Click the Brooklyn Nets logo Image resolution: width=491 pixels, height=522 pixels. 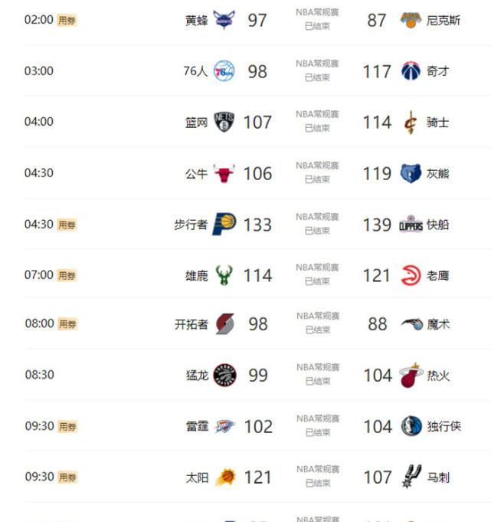point(224,122)
